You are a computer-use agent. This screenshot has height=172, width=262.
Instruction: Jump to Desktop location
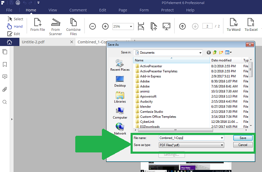120,81
